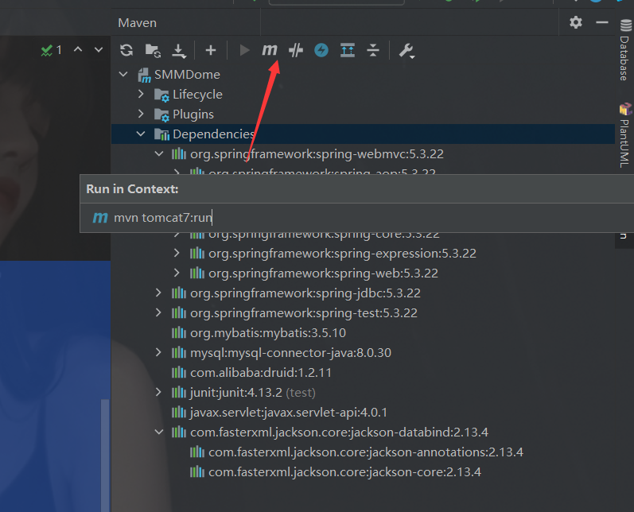Collapse the SMMDome project node

pos(123,75)
